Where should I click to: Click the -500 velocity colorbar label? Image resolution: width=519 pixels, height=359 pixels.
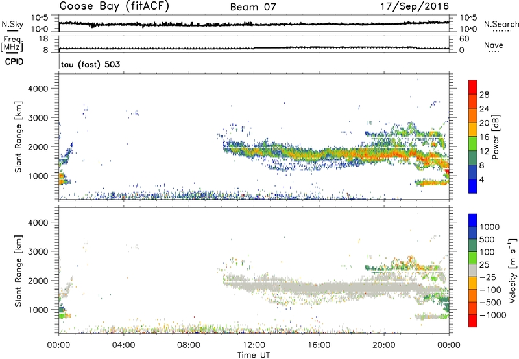pos(490,302)
